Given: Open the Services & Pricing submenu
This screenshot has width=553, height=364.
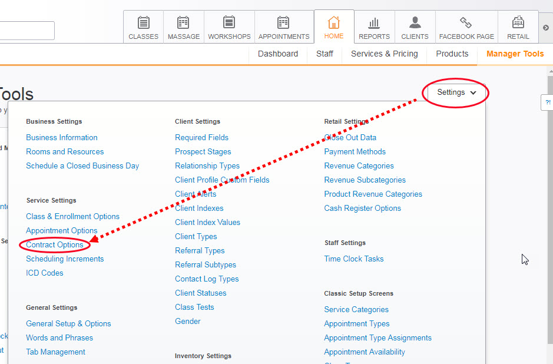Looking at the screenshot, I should [x=384, y=54].
